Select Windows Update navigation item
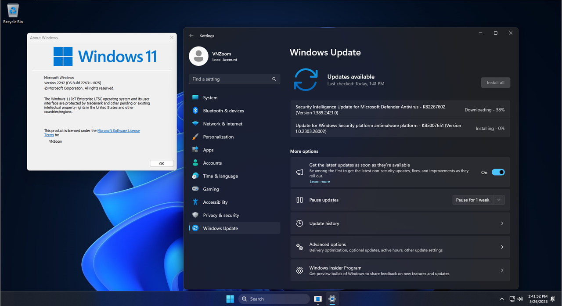 (234, 228)
